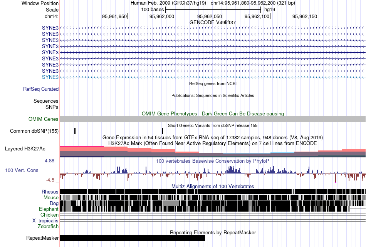
Task: Click the gray OMIM Genes bar
Action: click(x=213, y=119)
